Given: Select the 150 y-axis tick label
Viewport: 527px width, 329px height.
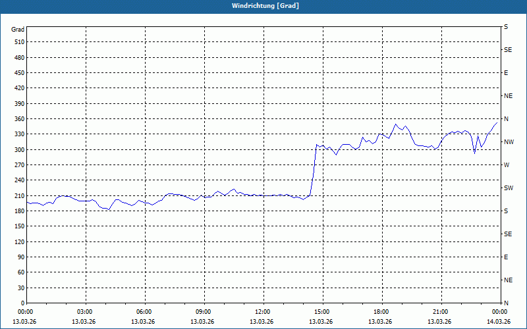Looking at the screenshot, I should (x=20, y=226).
